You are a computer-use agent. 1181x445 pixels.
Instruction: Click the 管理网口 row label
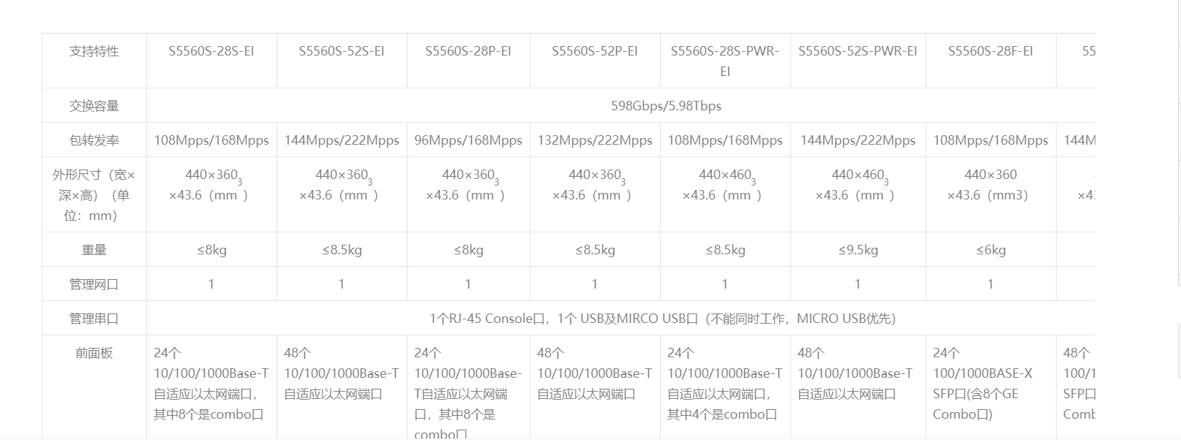tap(94, 284)
